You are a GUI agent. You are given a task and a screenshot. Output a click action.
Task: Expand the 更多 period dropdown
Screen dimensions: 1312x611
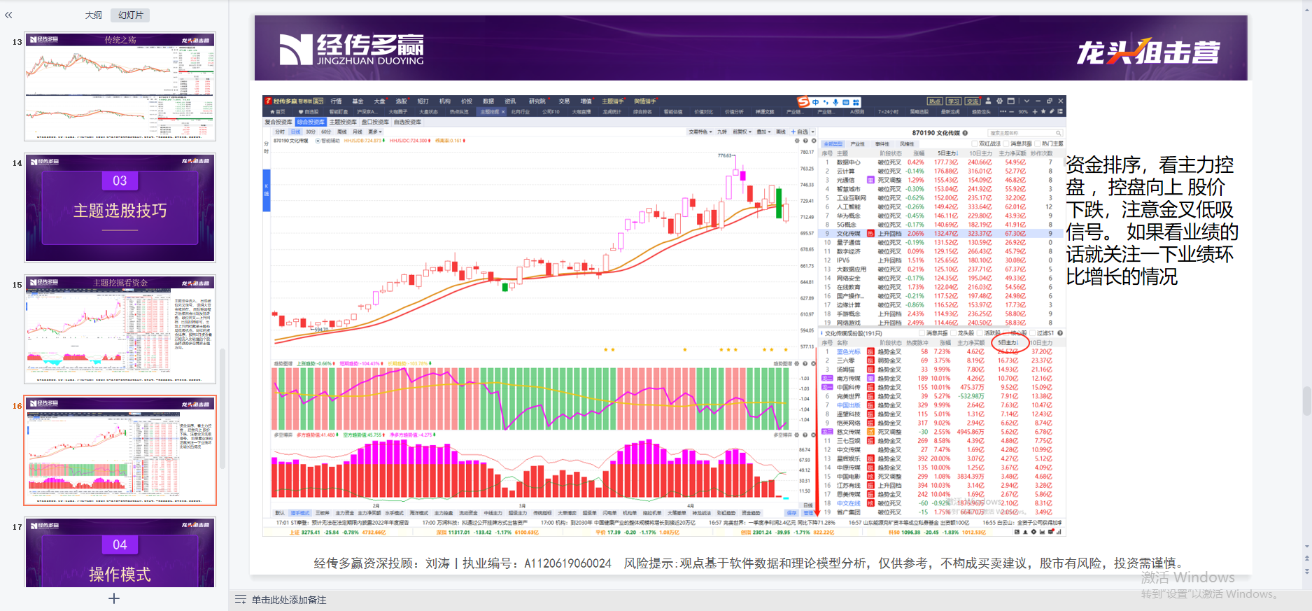coord(374,132)
